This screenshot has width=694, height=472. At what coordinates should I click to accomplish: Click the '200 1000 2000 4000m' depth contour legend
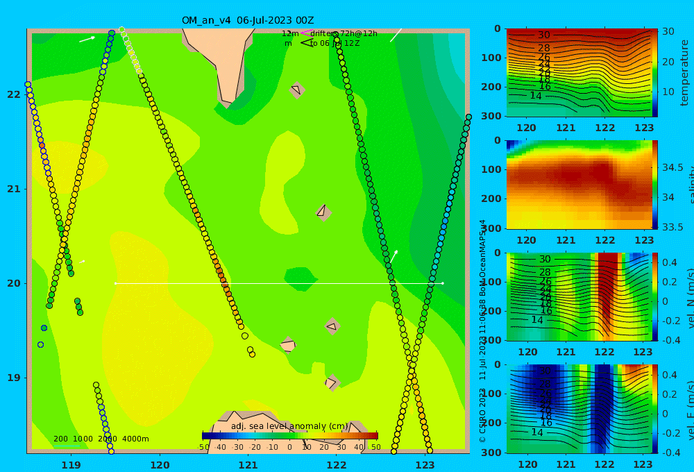click(x=101, y=439)
